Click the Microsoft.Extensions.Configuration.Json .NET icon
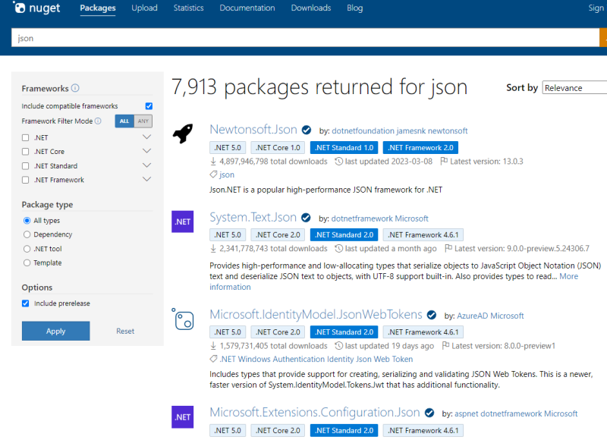Screen dimensions: 607x440 click(x=182, y=416)
